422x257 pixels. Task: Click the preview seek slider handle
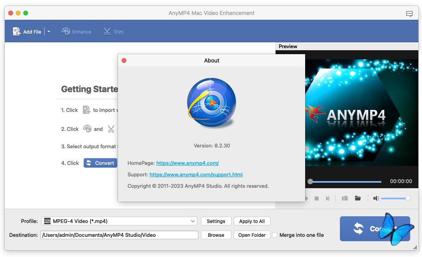pos(310,181)
